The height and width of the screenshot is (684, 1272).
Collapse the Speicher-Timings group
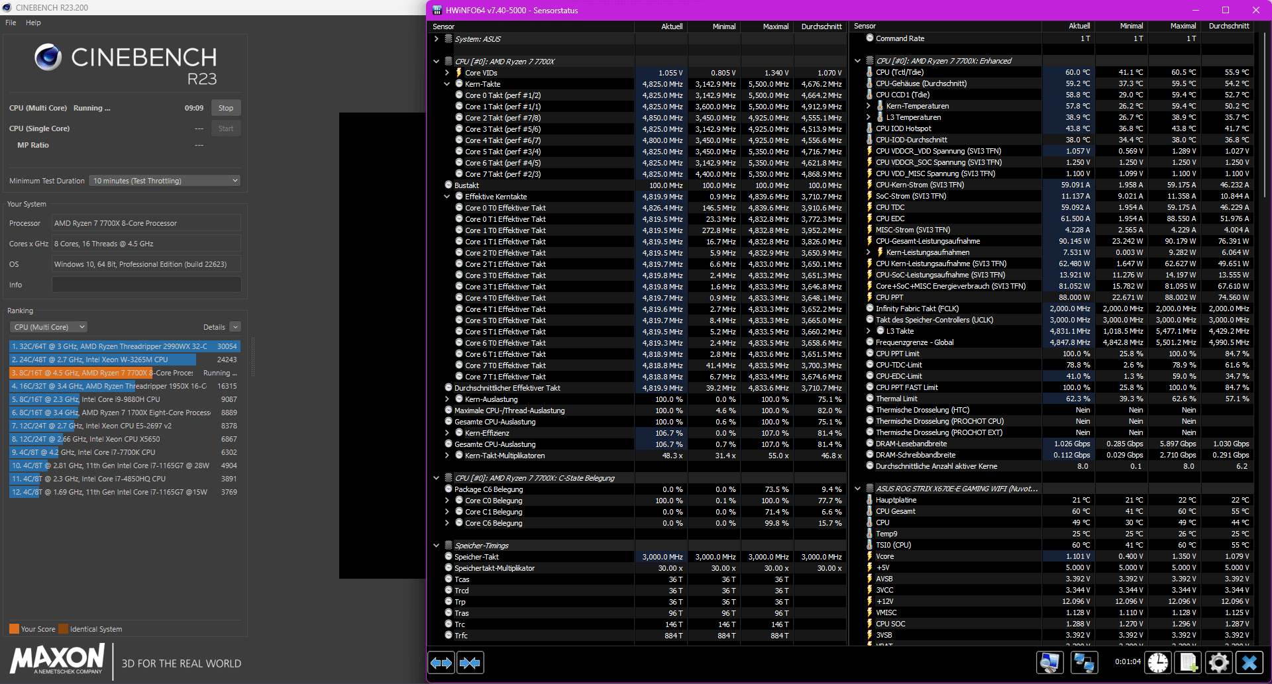[x=436, y=546]
